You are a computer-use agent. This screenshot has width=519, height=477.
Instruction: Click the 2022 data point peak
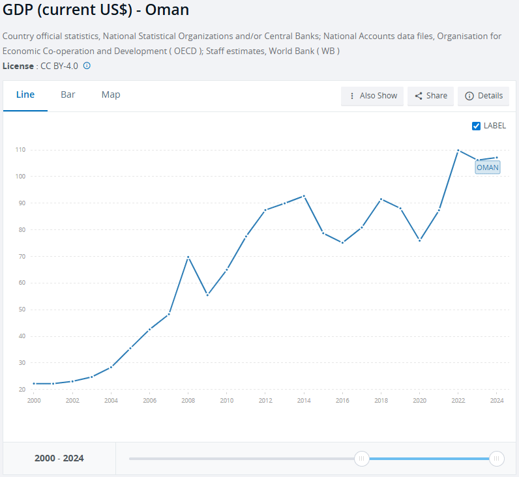pyautogui.click(x=458, y=151)
